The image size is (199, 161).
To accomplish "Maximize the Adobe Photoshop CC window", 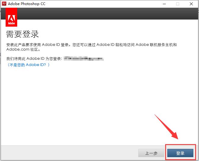I will [178, 4].
